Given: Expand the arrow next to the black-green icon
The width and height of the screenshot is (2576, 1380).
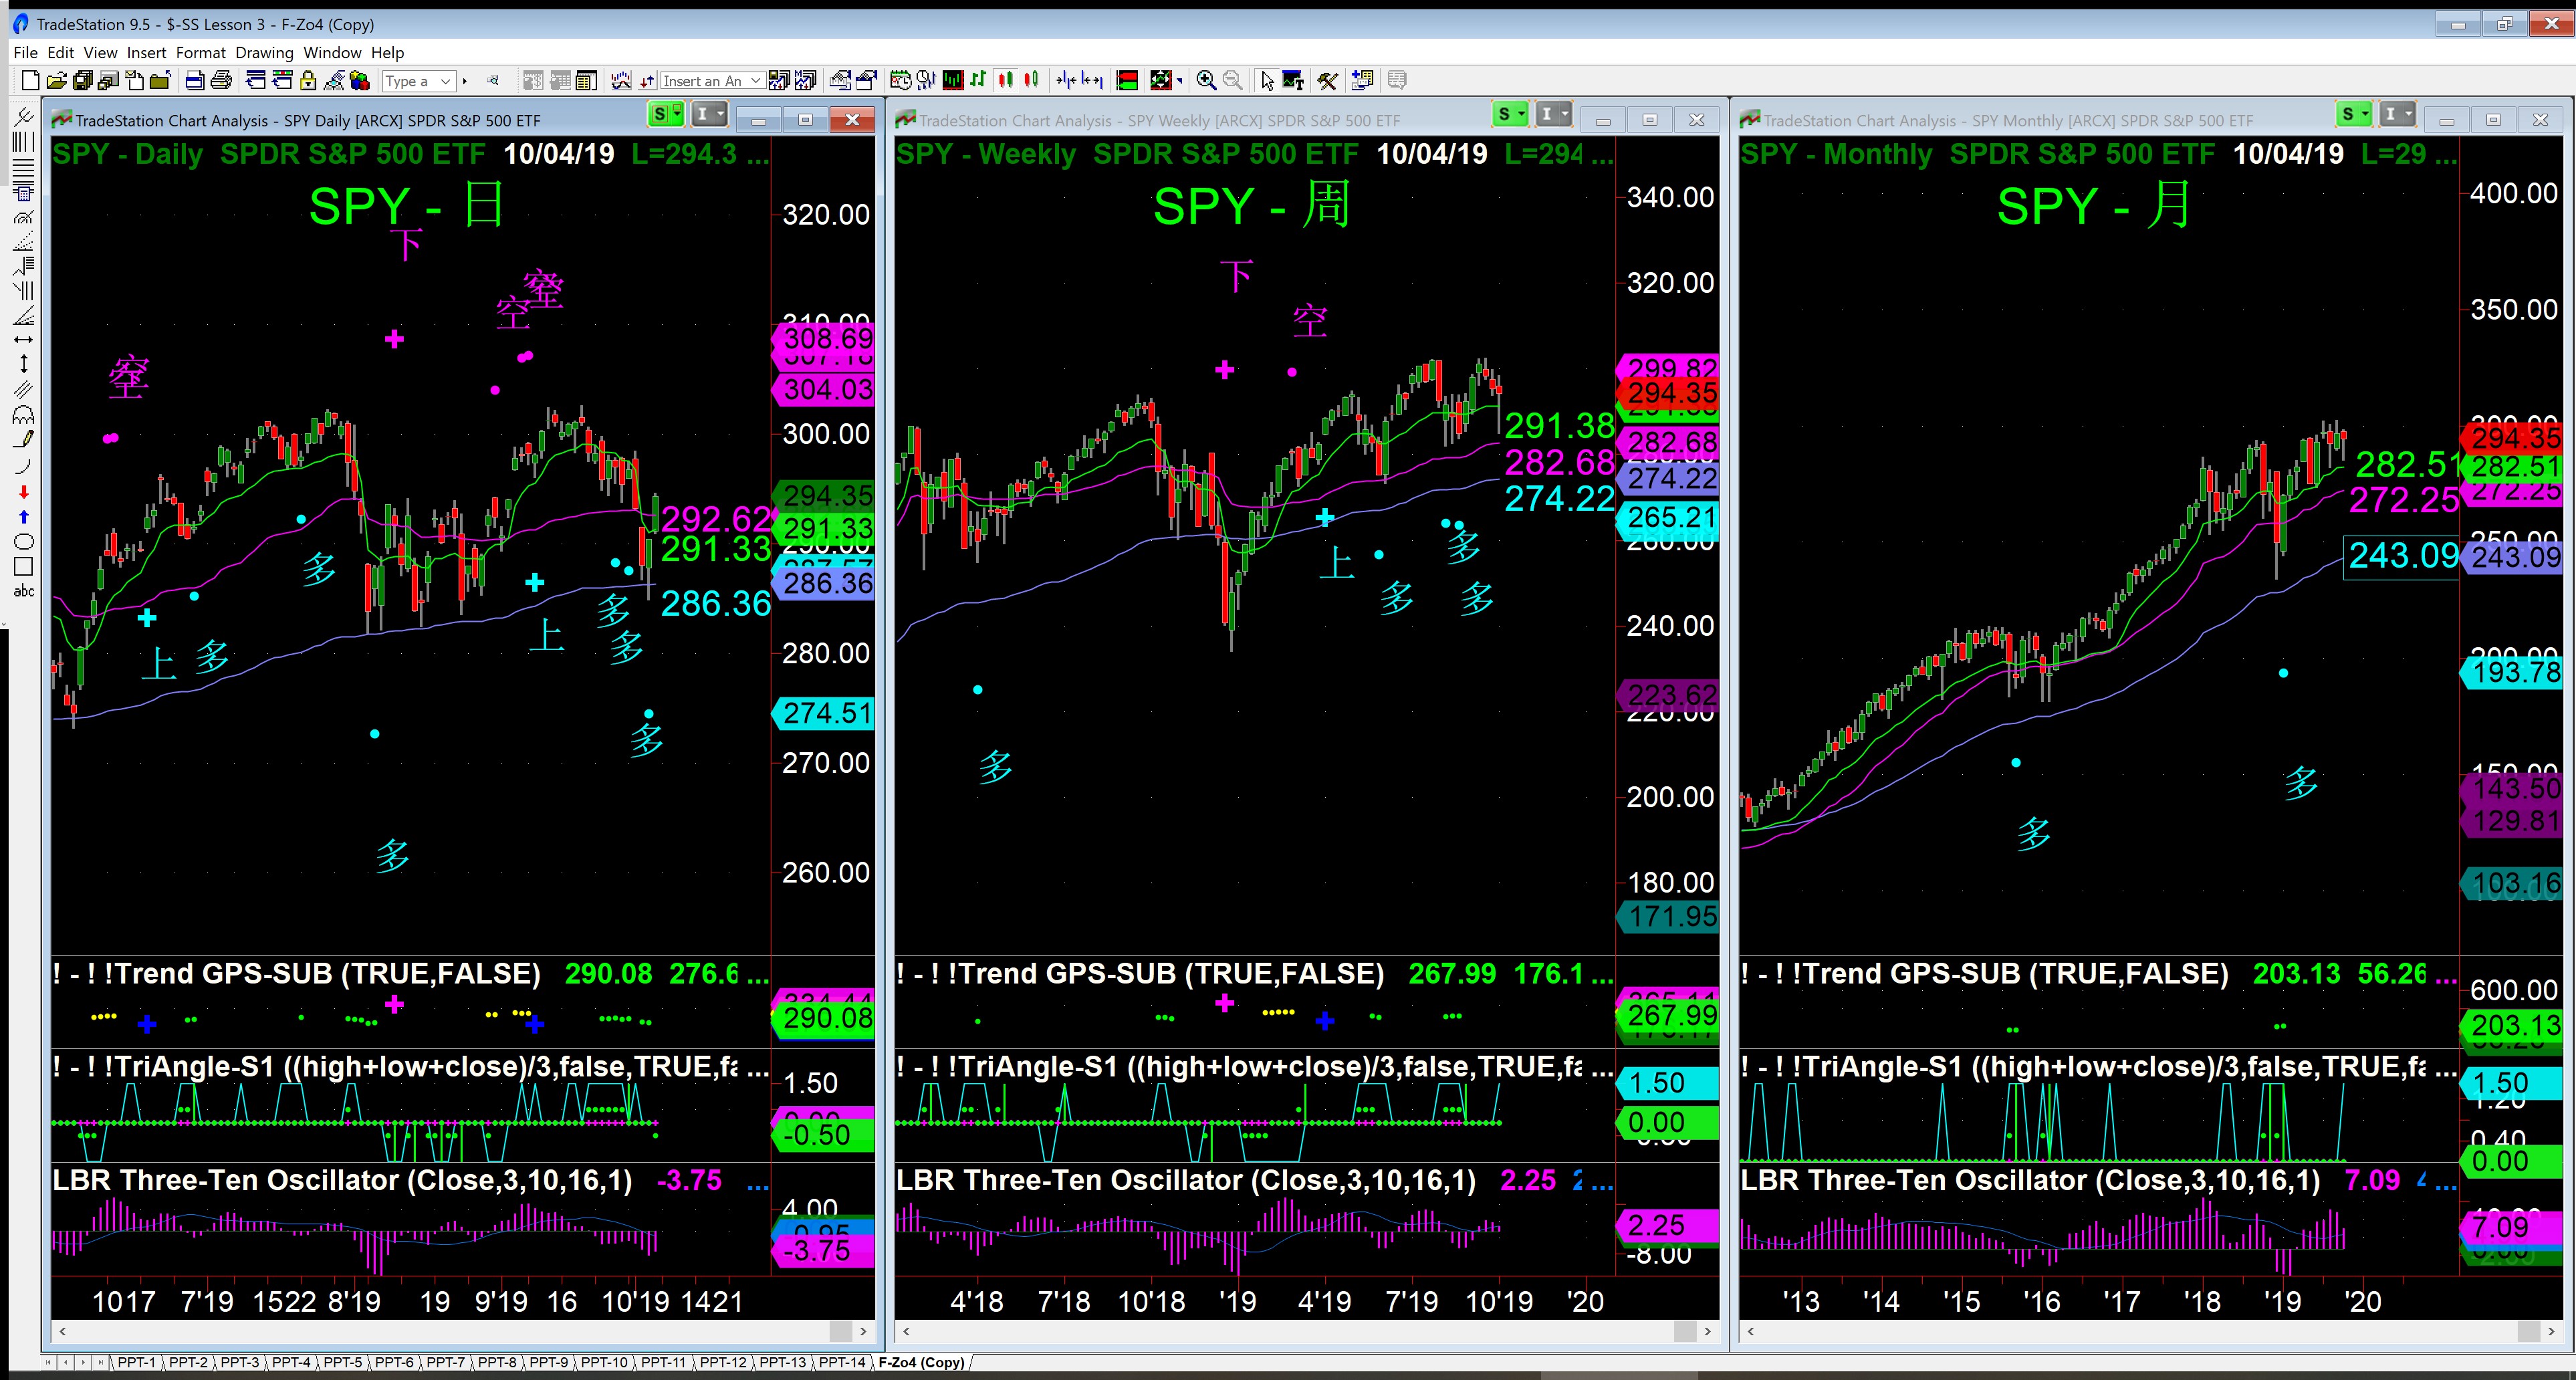Looking at the screenshot, I should click(1180, 81).
